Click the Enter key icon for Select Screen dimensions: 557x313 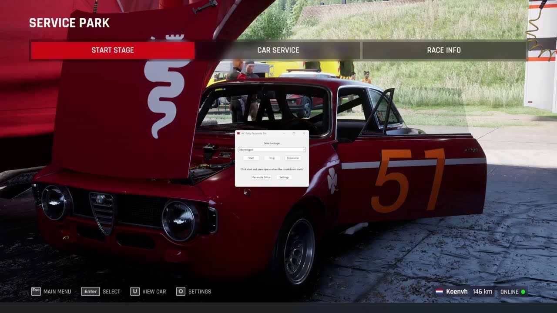point(91,291)
